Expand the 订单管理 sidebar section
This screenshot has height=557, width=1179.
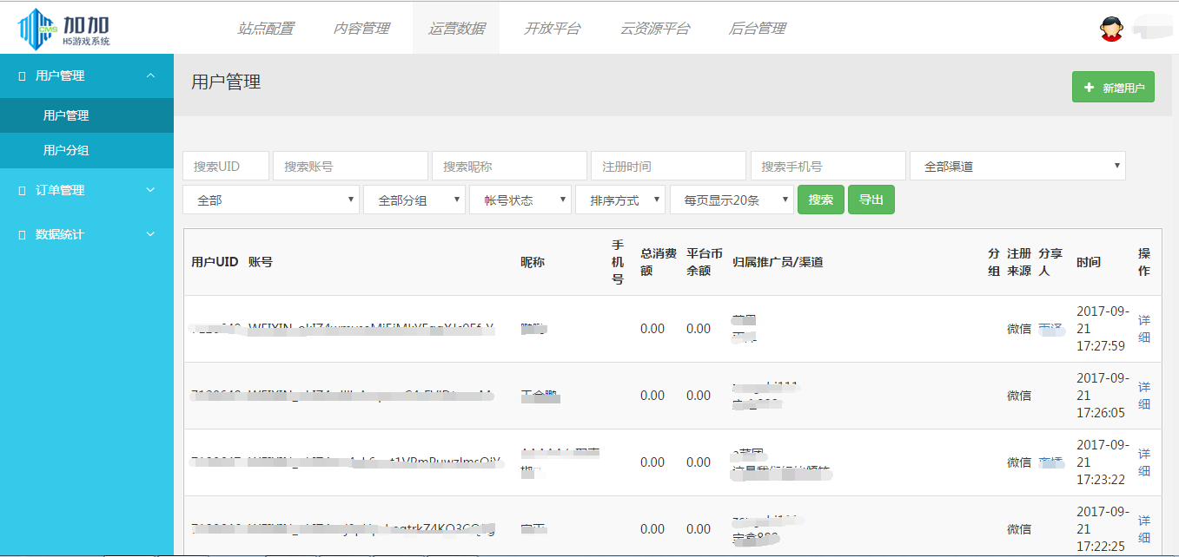tap(149, 190)
